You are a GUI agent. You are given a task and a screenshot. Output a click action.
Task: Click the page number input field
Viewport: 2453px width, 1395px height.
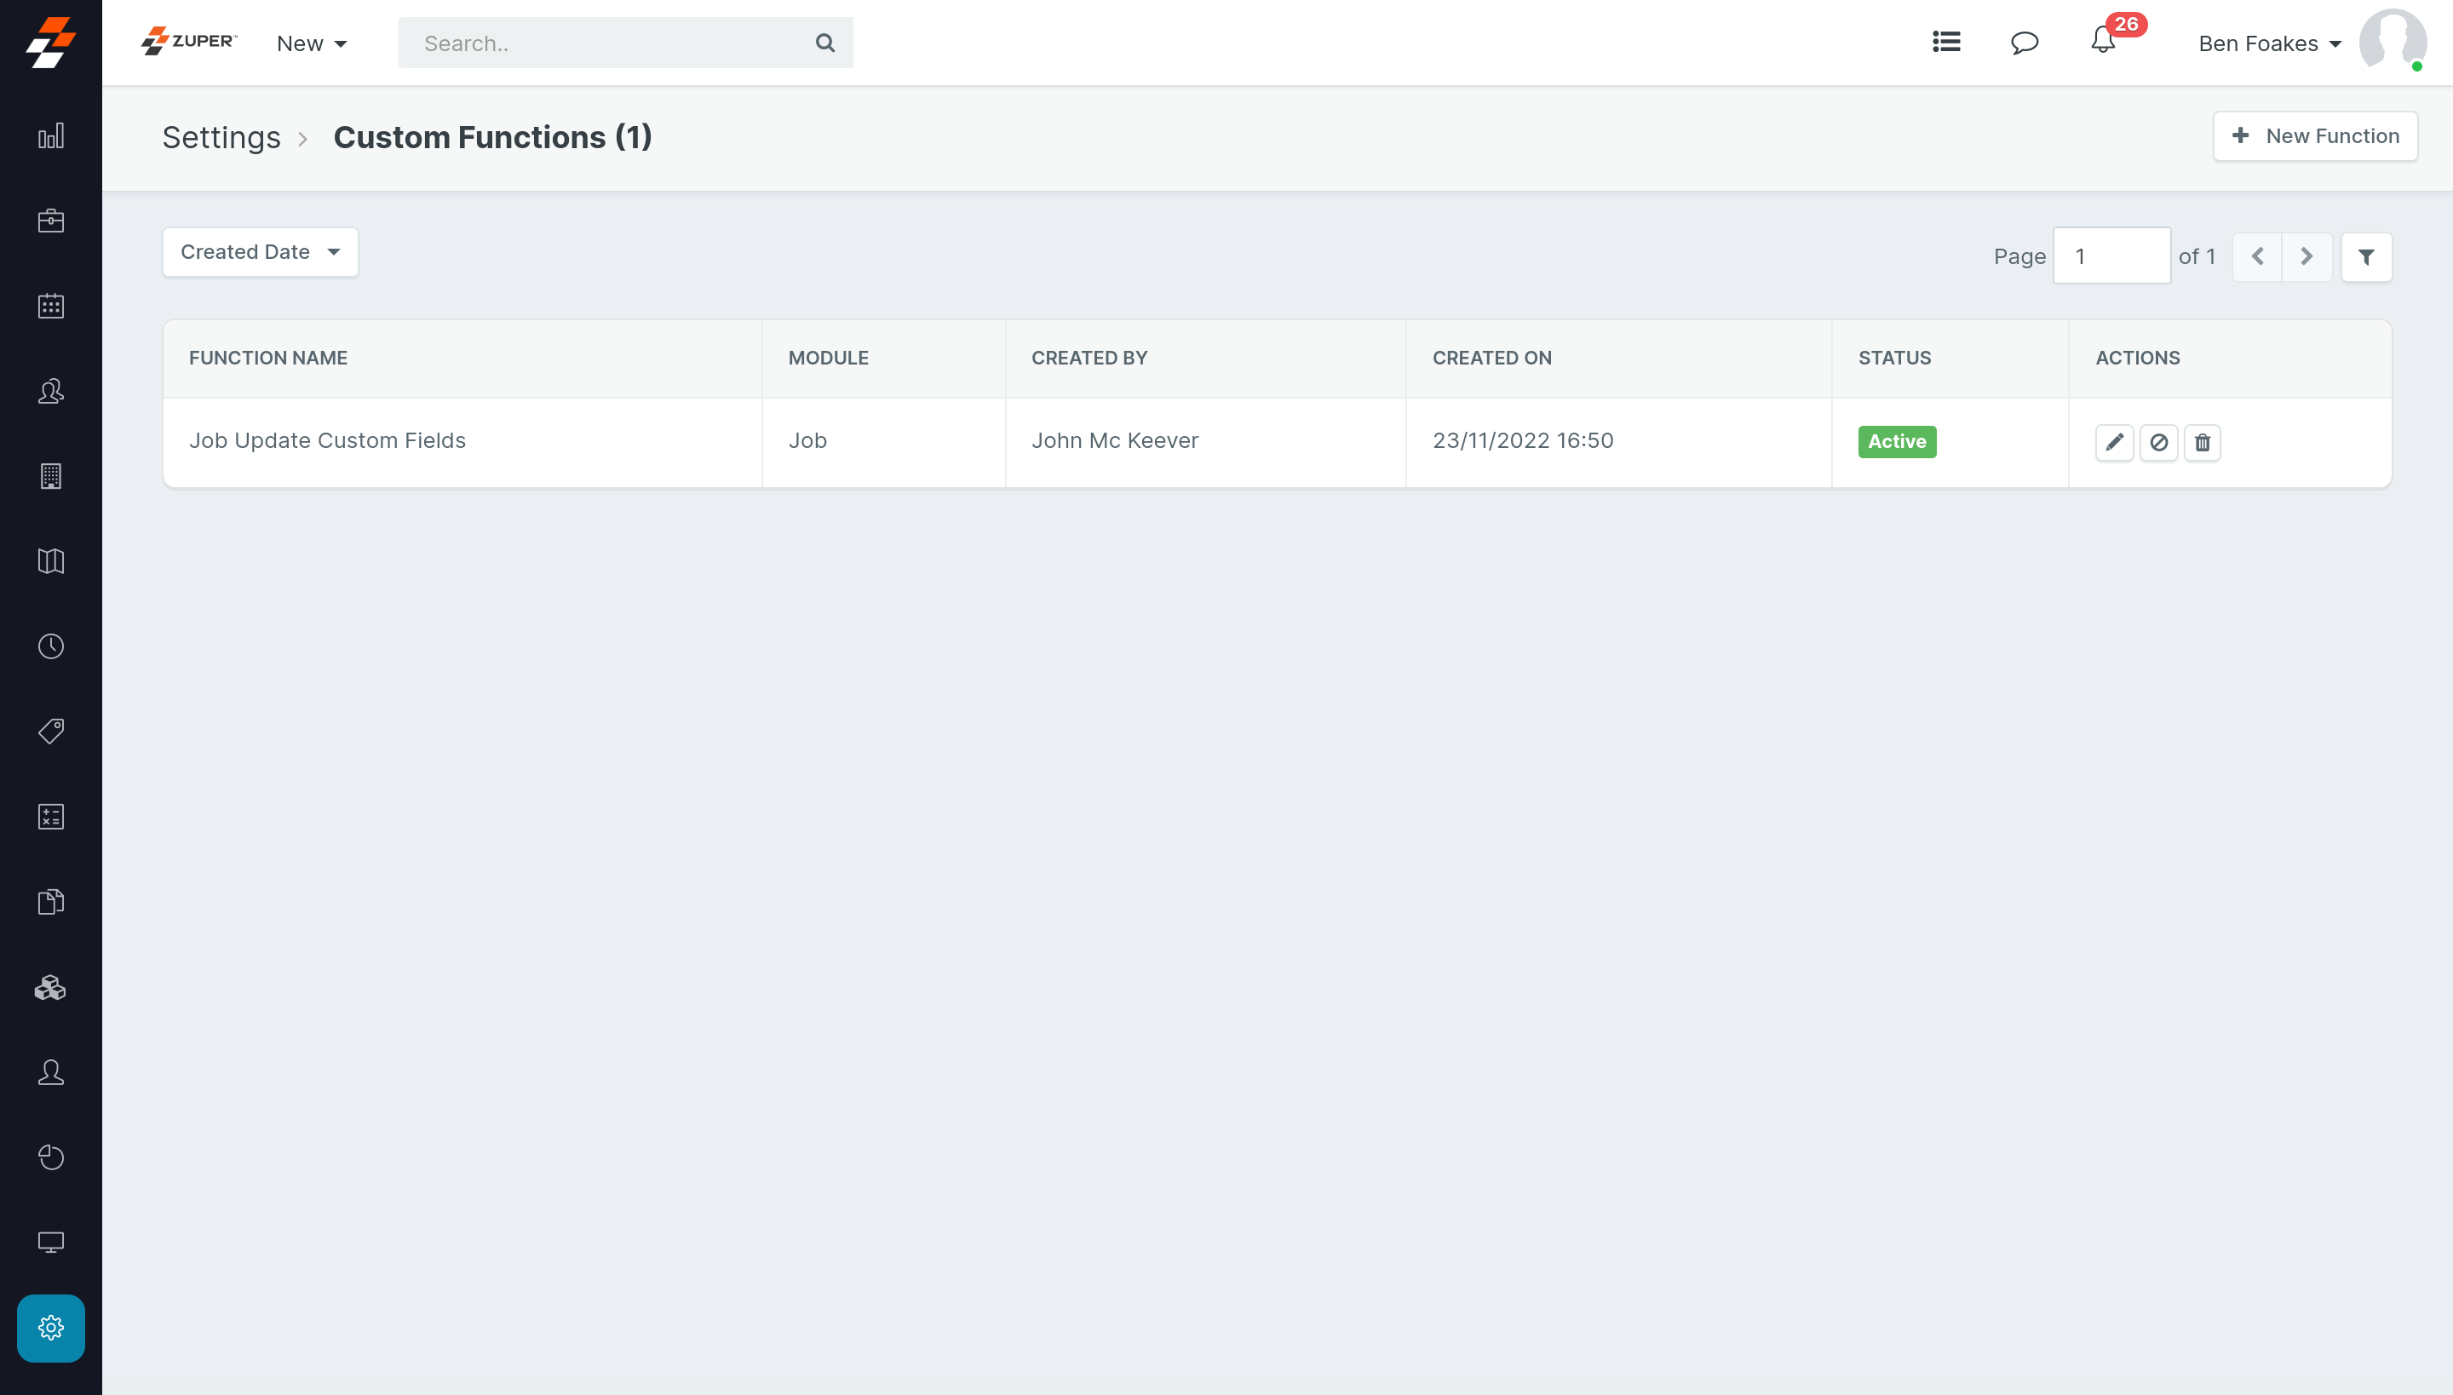point(2111,255)
